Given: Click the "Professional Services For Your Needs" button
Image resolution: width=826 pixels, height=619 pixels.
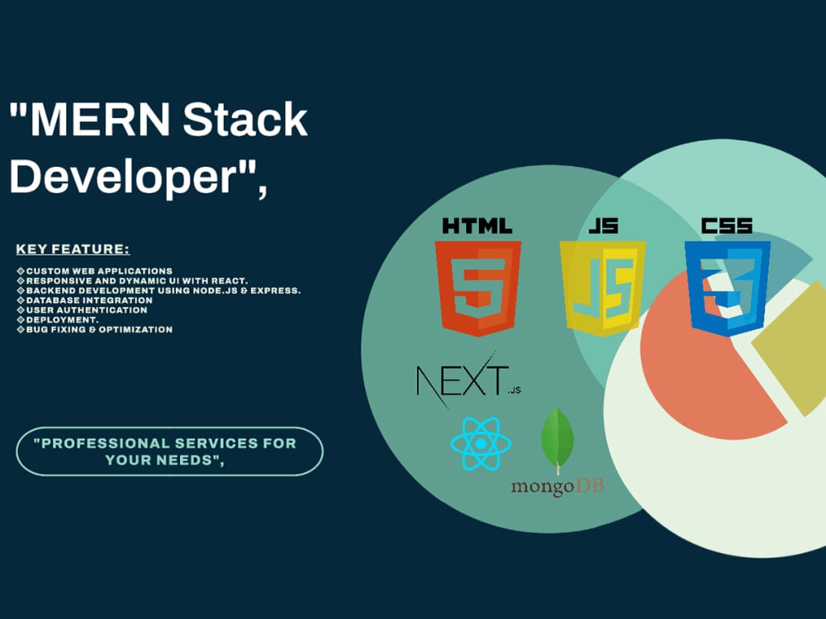Looking at the screenshot, I should (x=169, y=451).
